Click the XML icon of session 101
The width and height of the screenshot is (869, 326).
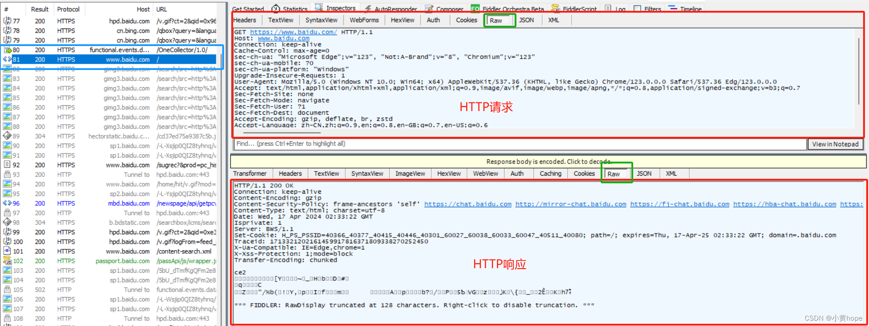point(7,251)
